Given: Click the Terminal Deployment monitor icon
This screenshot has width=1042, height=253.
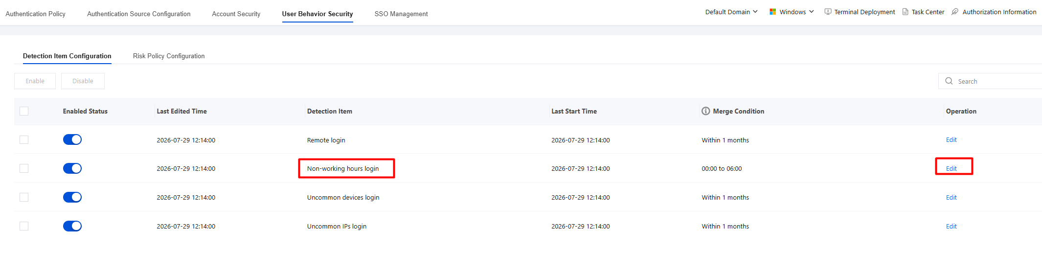Looking at the screenshot, I should [828, 12].
